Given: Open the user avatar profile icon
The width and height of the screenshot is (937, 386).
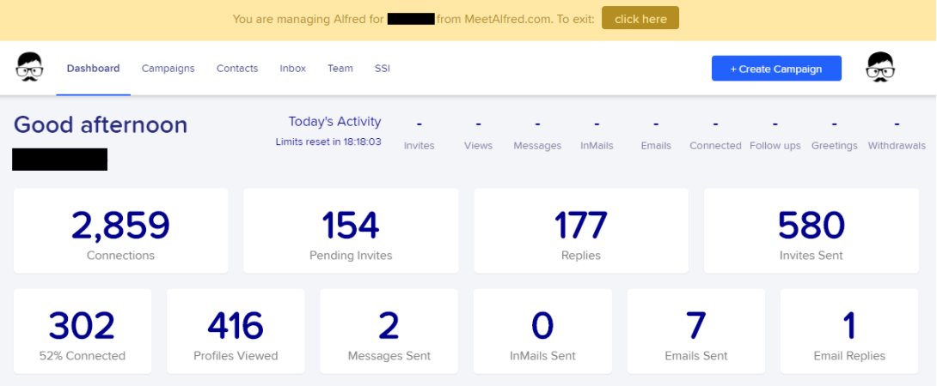Looking at the screenshot, I should point(880,67).
